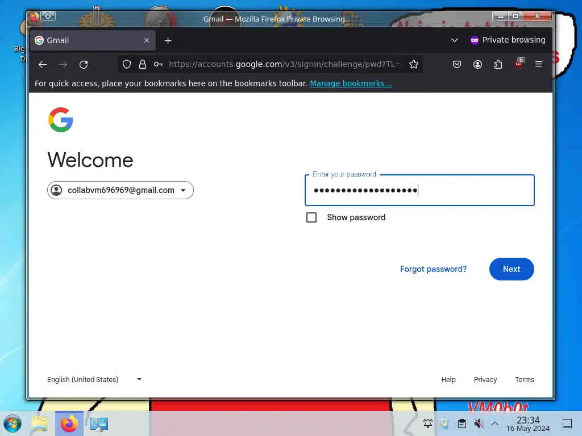Go back with the browser back arrow

[x=43, y=65]
